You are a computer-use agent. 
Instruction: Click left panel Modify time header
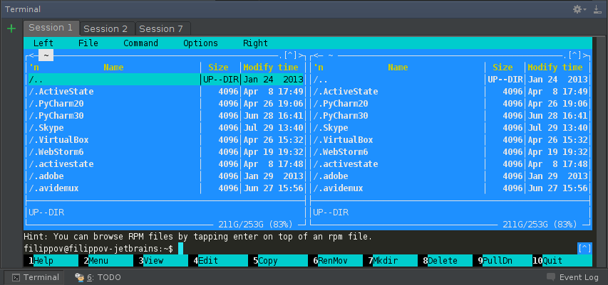click(x=271, y=68)
